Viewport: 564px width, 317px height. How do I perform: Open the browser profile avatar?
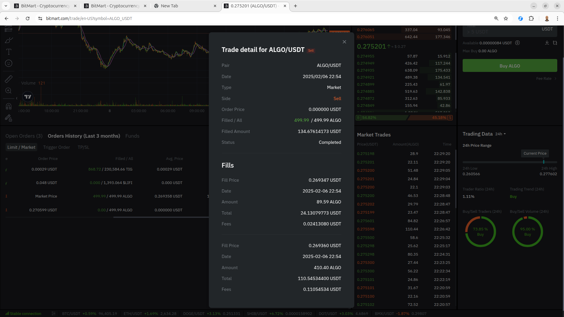[x=547, y=18]
